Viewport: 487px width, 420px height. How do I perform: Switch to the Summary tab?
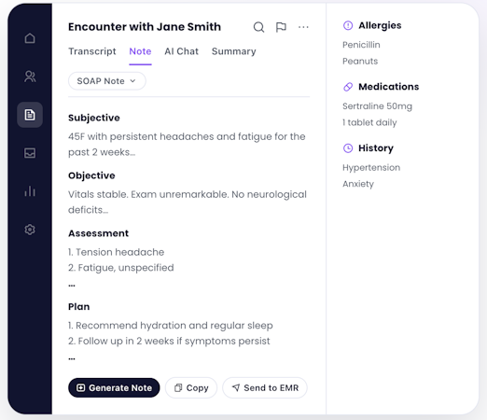(234, 51)
